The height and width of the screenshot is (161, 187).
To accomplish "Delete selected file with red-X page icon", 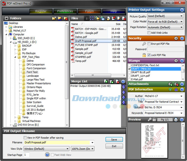I will click(x=124, y=18).
